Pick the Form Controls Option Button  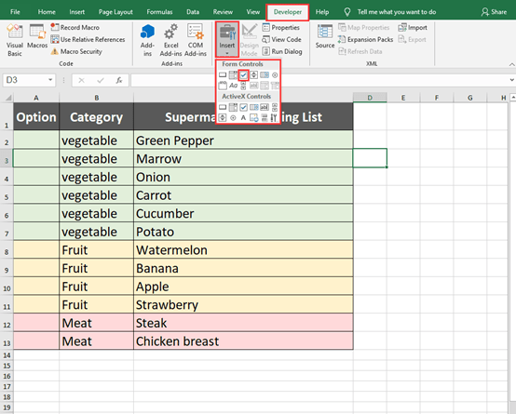click(x=275, y=75)
